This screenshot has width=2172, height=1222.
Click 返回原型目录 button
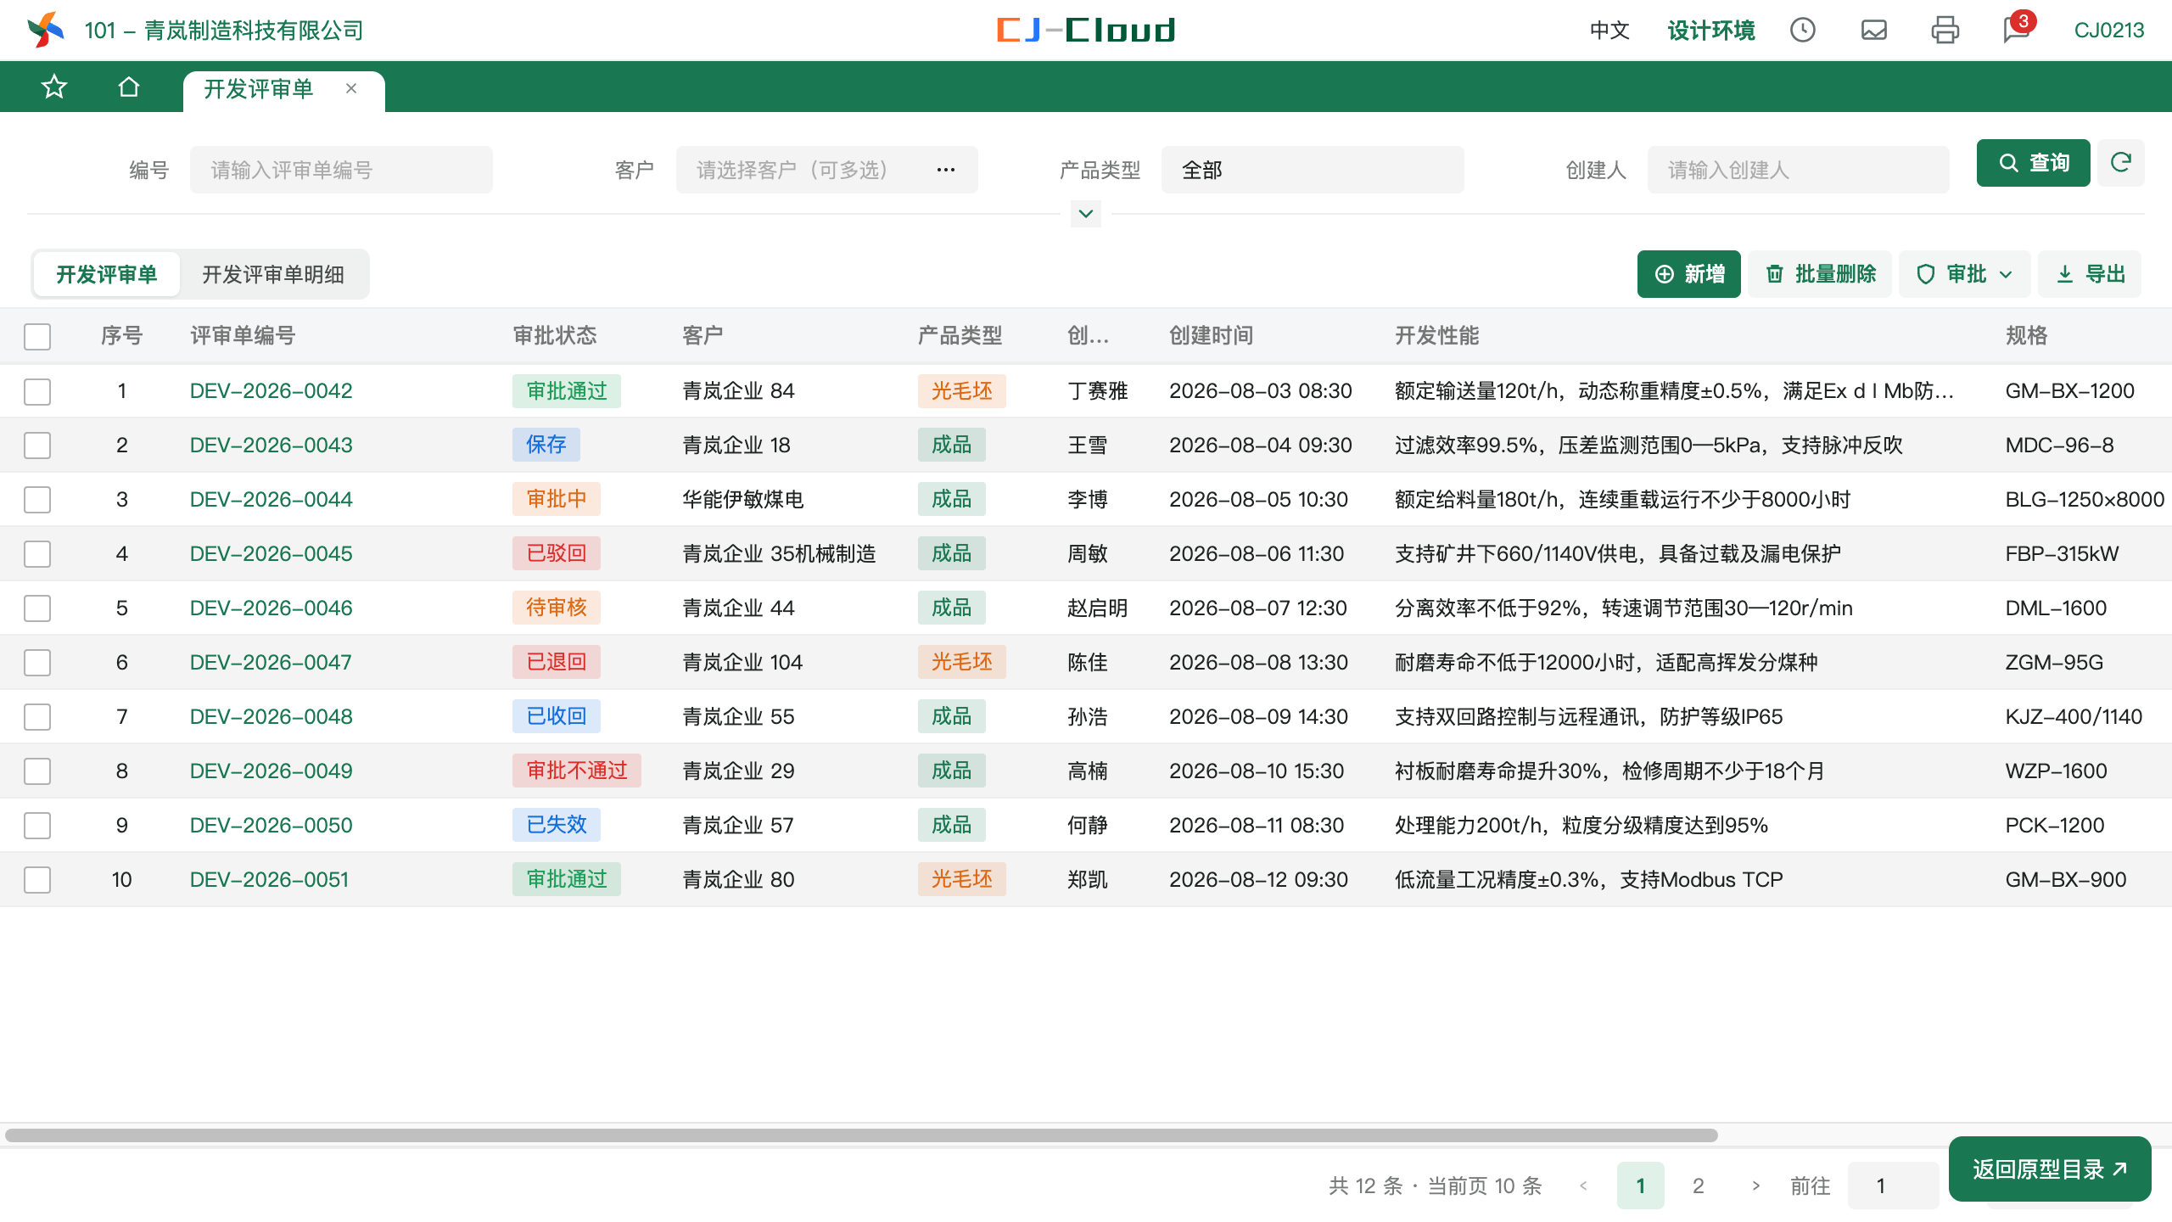pos(2050,1169)
